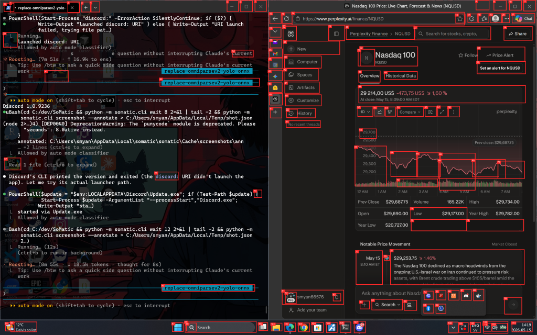
Task: Open the Bluetooth icon in the tray flyout
Action: [428, 308]
